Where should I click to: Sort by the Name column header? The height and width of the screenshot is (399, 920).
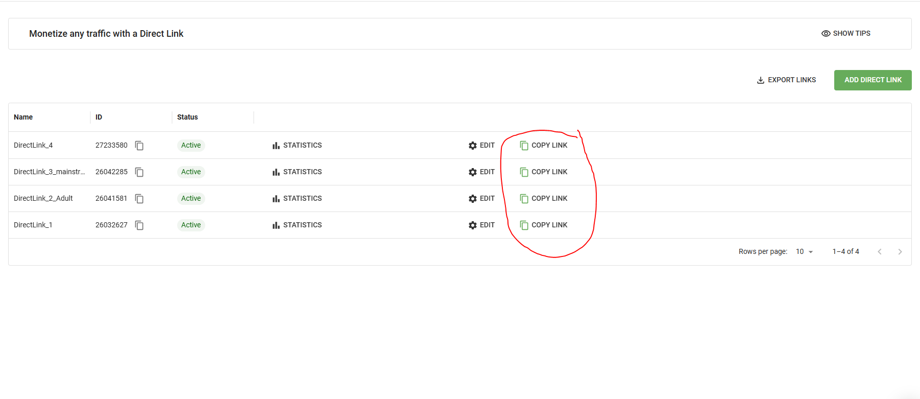(23, 117)
